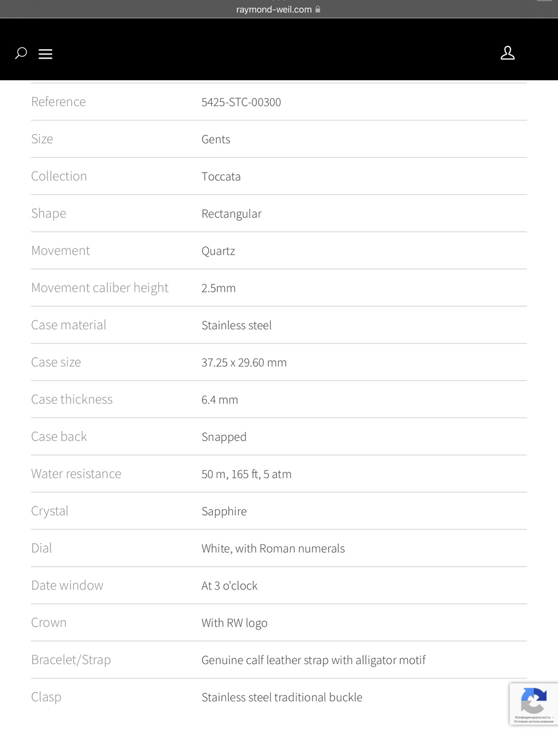Open the reCAPTCHA Конфиденциальность privacy link
This screenshot has height=734, width=558.
pos(533,717)
